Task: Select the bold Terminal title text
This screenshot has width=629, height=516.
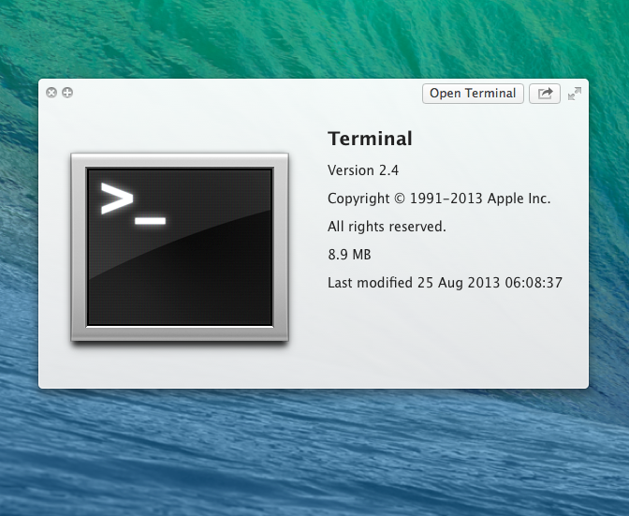Action: [x=370, y=139]
